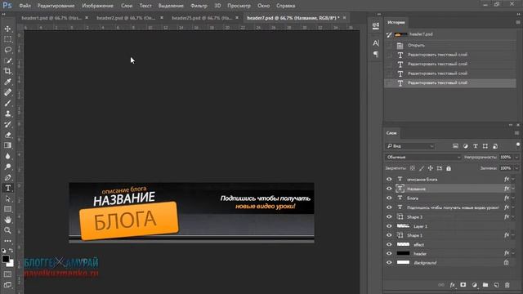Click the Delete layer trash icon

507,285
